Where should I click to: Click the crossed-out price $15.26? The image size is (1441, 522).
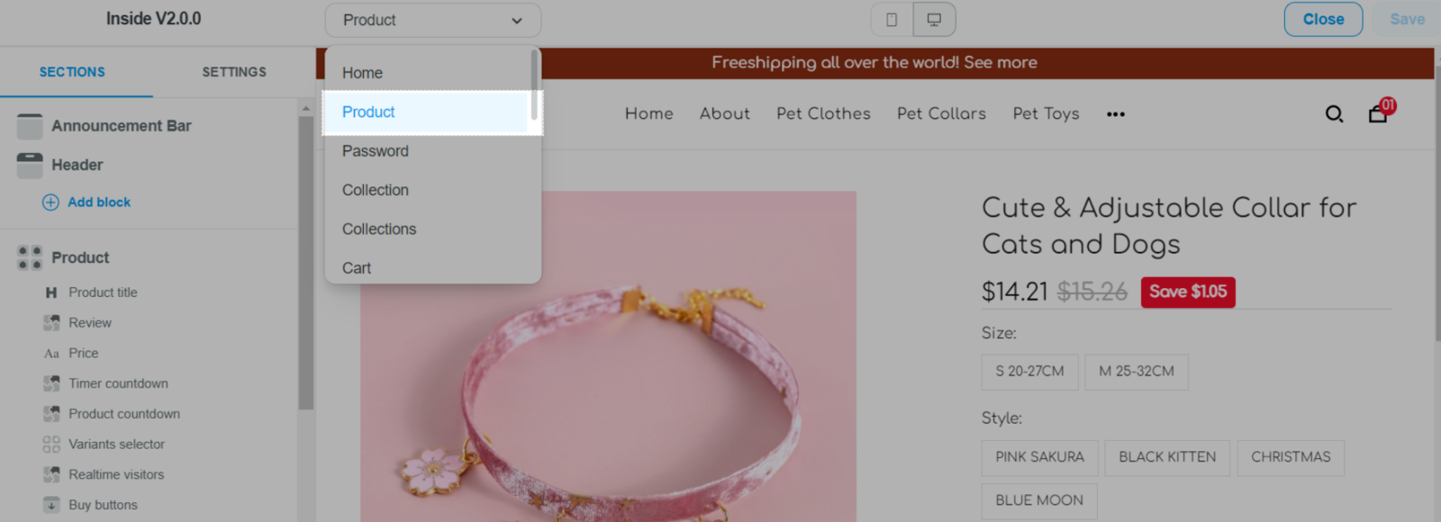[x=1092, y=292]
